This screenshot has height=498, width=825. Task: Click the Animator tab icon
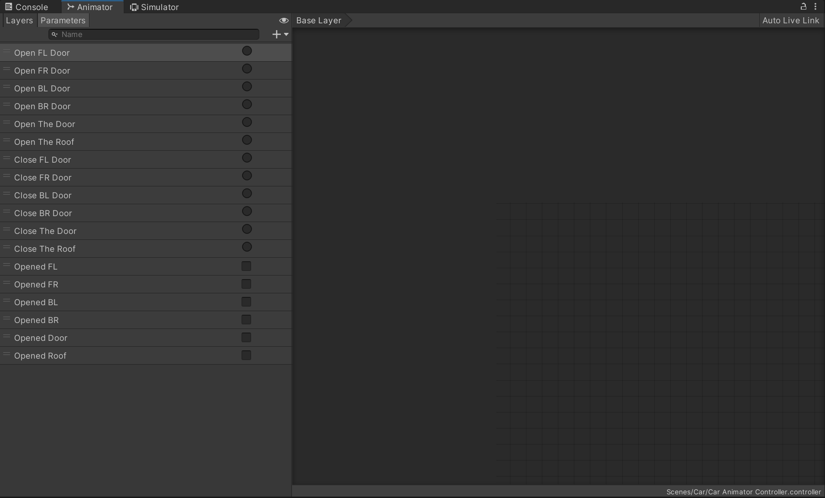coord(71,6)
